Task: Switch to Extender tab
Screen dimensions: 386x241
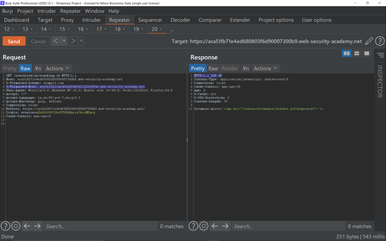Action: click(x=240, y=20)
